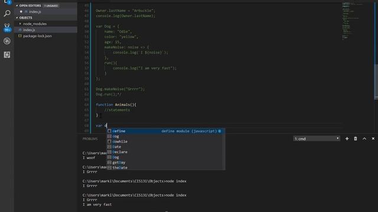This screenshot has width=378, height=212.
Task: Click the snippet icon beside define
Action: coord(109,131)
